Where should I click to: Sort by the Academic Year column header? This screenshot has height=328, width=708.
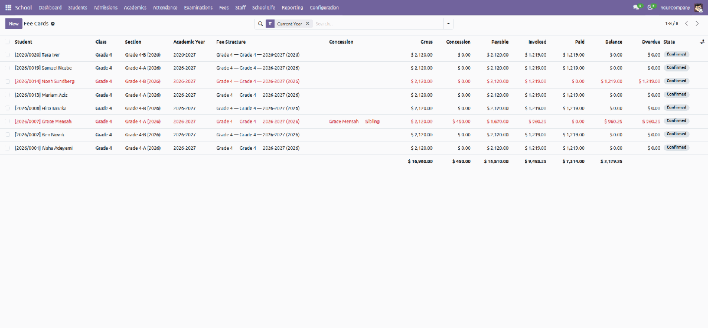(189, 42)
